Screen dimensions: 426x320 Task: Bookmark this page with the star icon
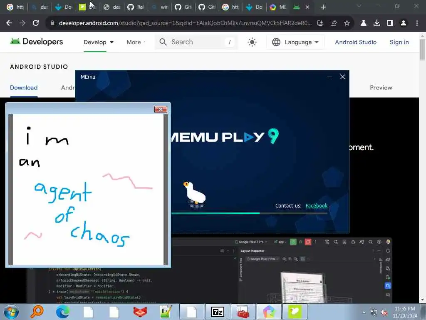[347, 23]
